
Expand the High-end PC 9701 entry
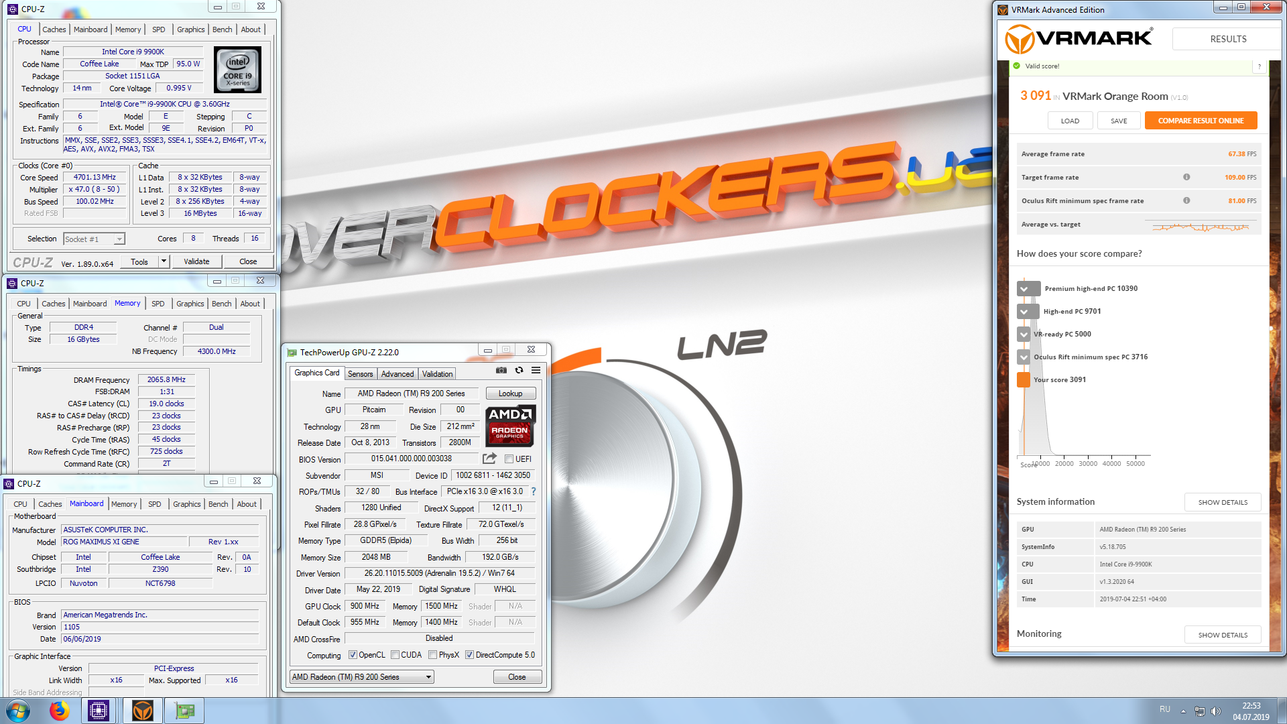click(x=1028, y=312)
